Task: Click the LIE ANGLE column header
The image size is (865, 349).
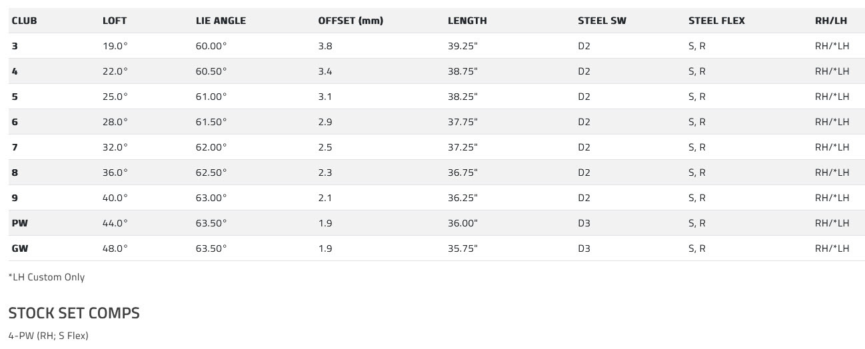Action: 221,21
